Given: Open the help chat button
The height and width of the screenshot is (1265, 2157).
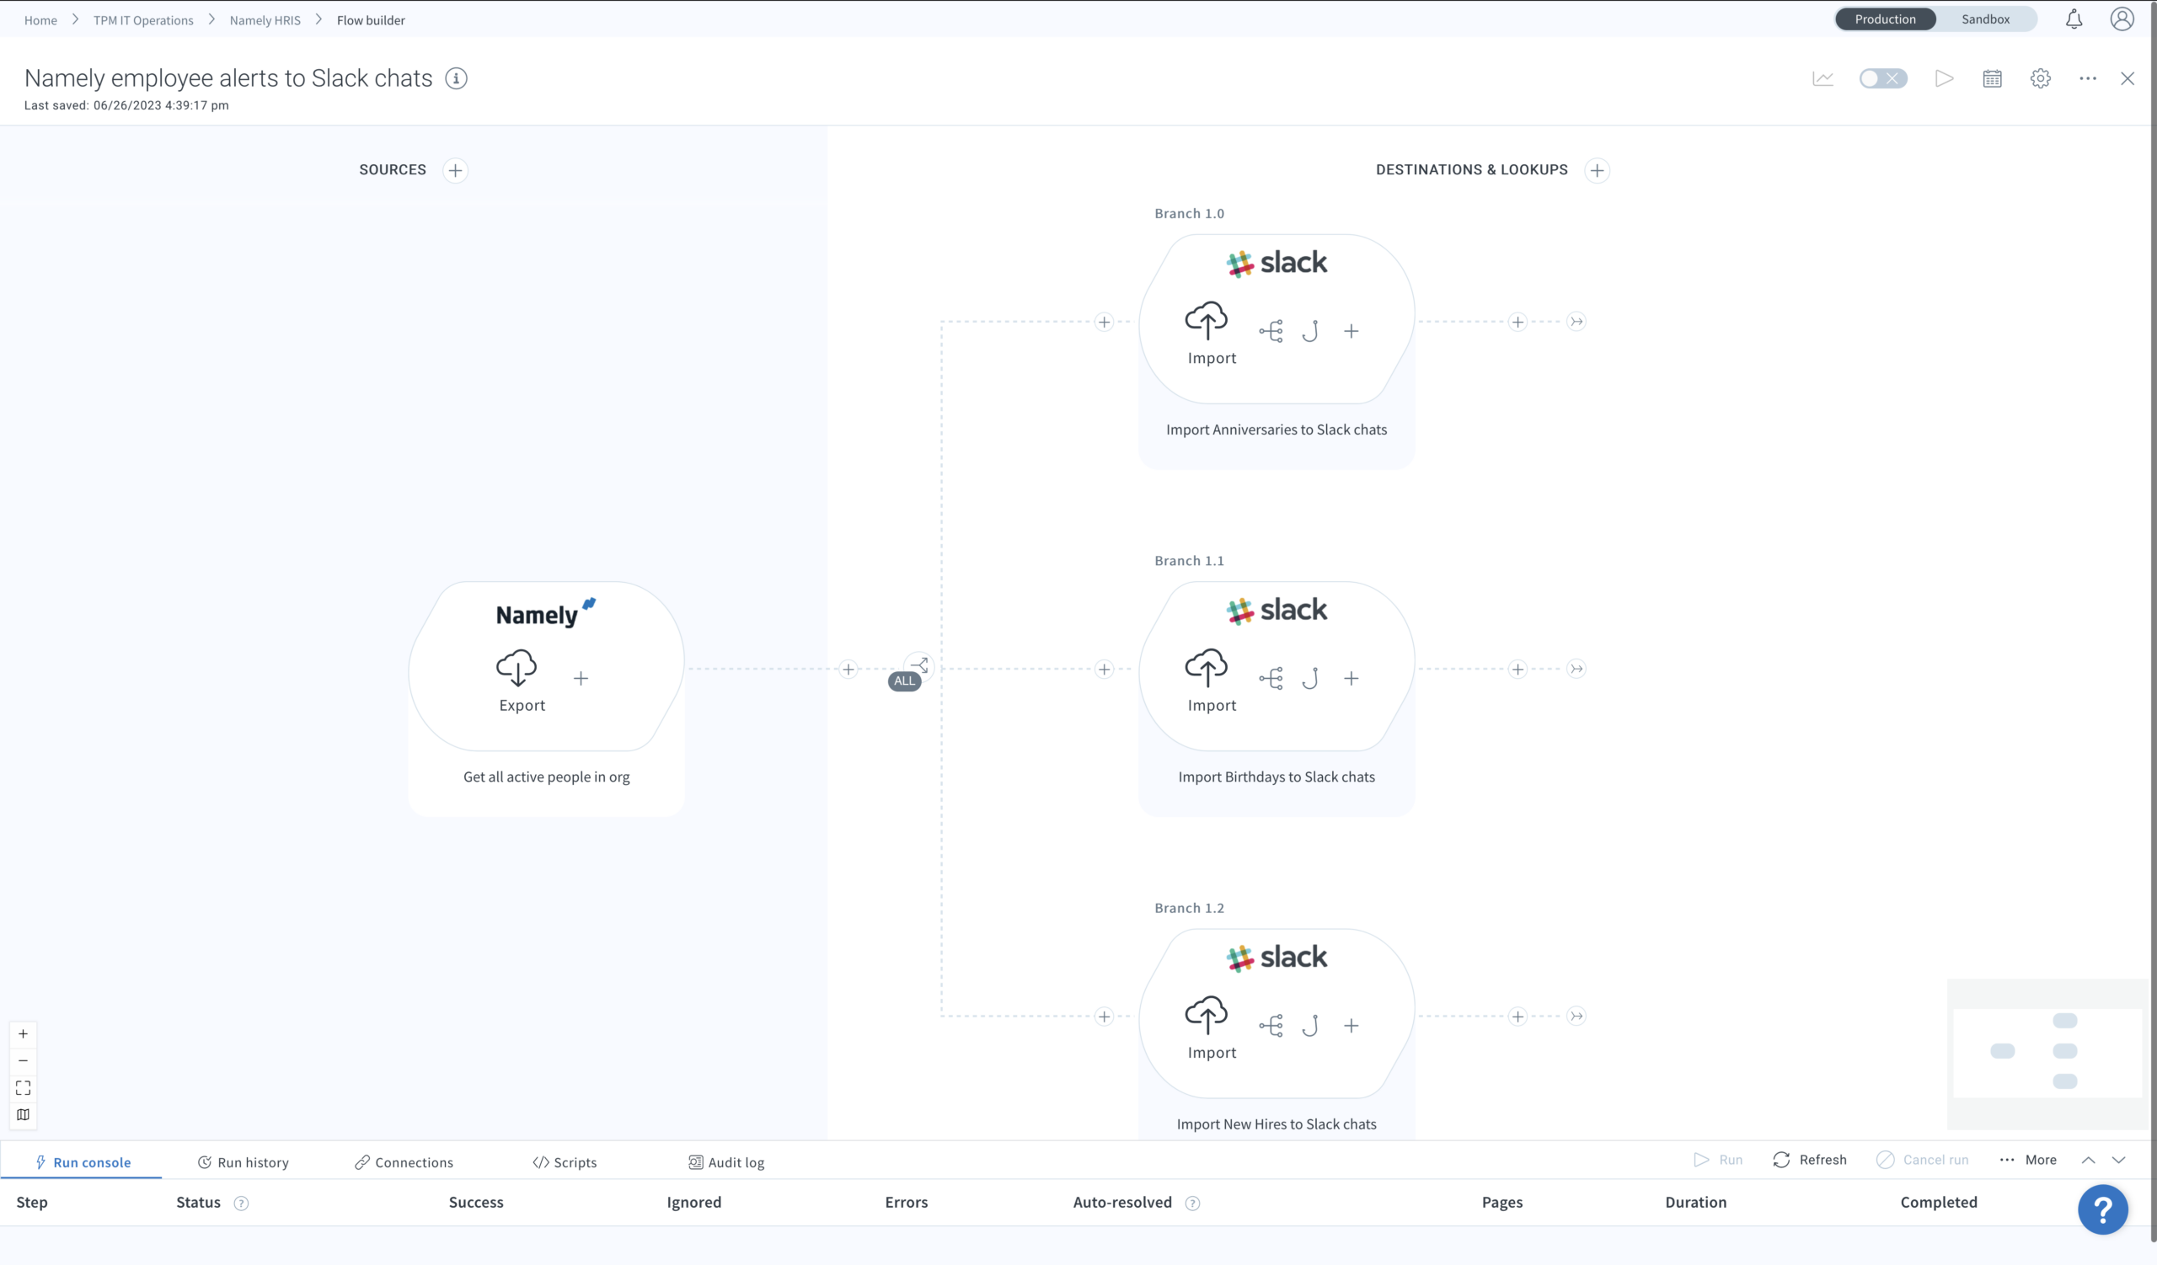Looking at the screenshot, I should 2103,1209.
